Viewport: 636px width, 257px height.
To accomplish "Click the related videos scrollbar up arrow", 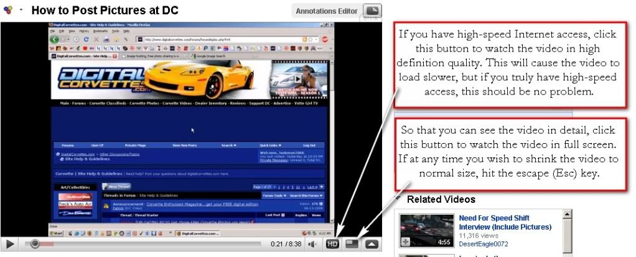I will pyautogui.click(x=567, y=215).
